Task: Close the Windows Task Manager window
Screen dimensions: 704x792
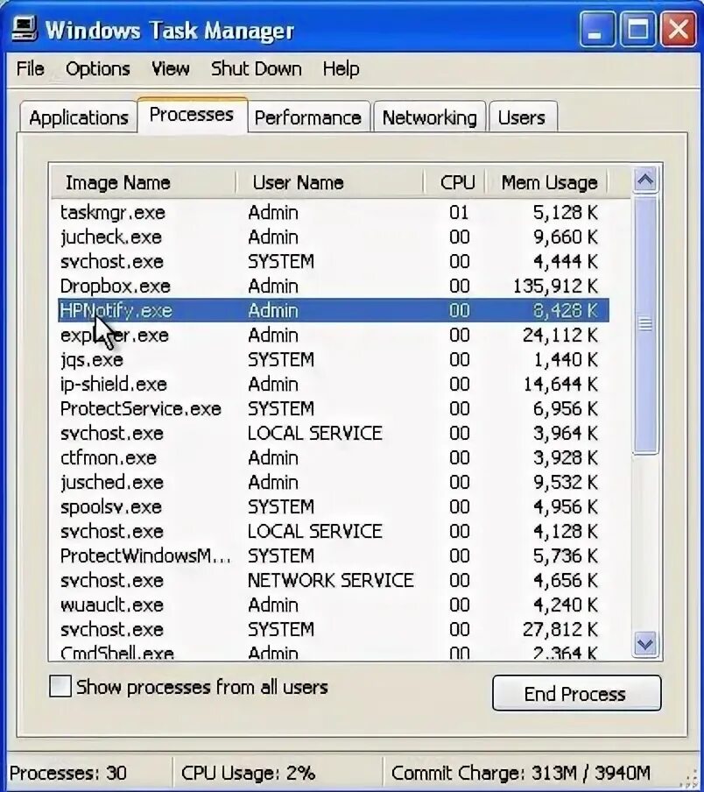Action: pyautogui.click(x=678, y=29)
